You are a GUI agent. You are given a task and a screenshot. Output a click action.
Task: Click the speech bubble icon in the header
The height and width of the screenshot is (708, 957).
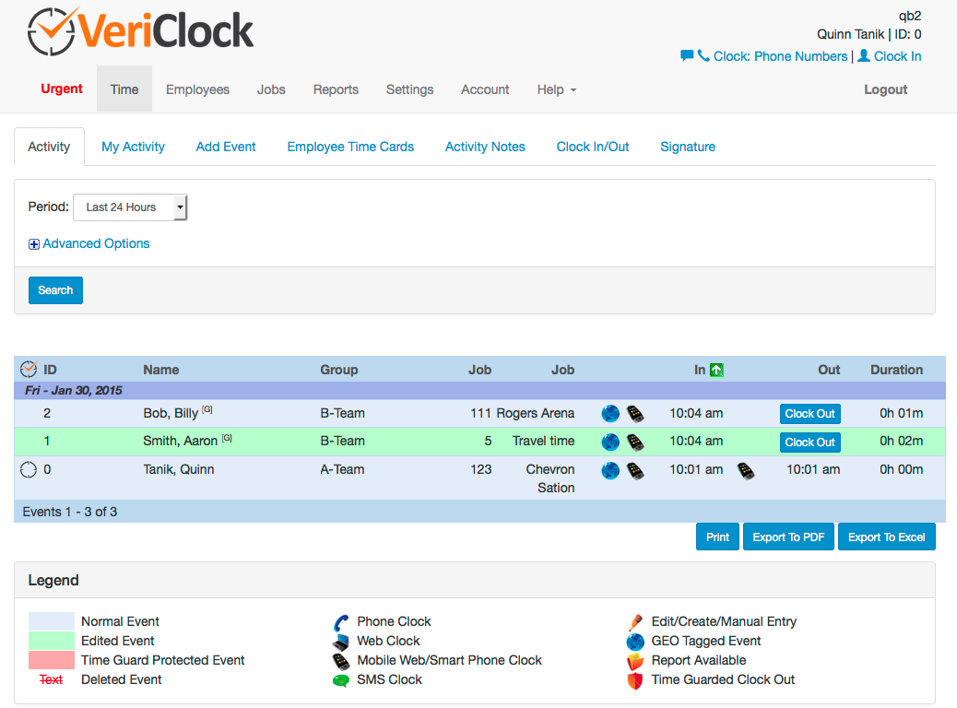[687, 56]
